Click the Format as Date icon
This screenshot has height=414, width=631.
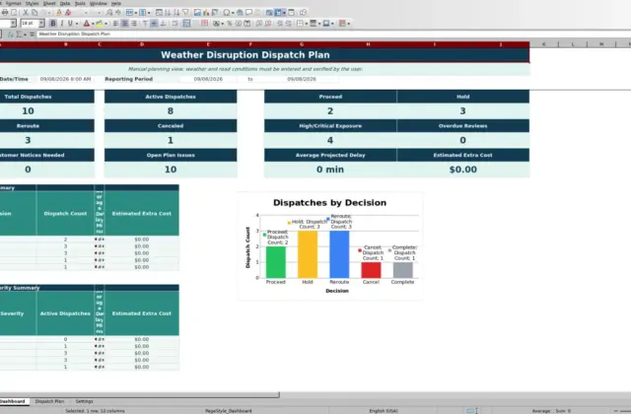pyautogui.click(x=247, y=24)
